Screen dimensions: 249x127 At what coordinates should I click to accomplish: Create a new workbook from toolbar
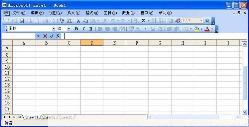tap(7, 21)
